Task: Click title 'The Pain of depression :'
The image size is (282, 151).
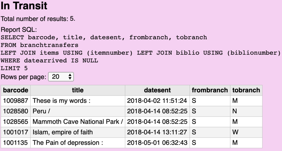Action: [x=68, y=143]
